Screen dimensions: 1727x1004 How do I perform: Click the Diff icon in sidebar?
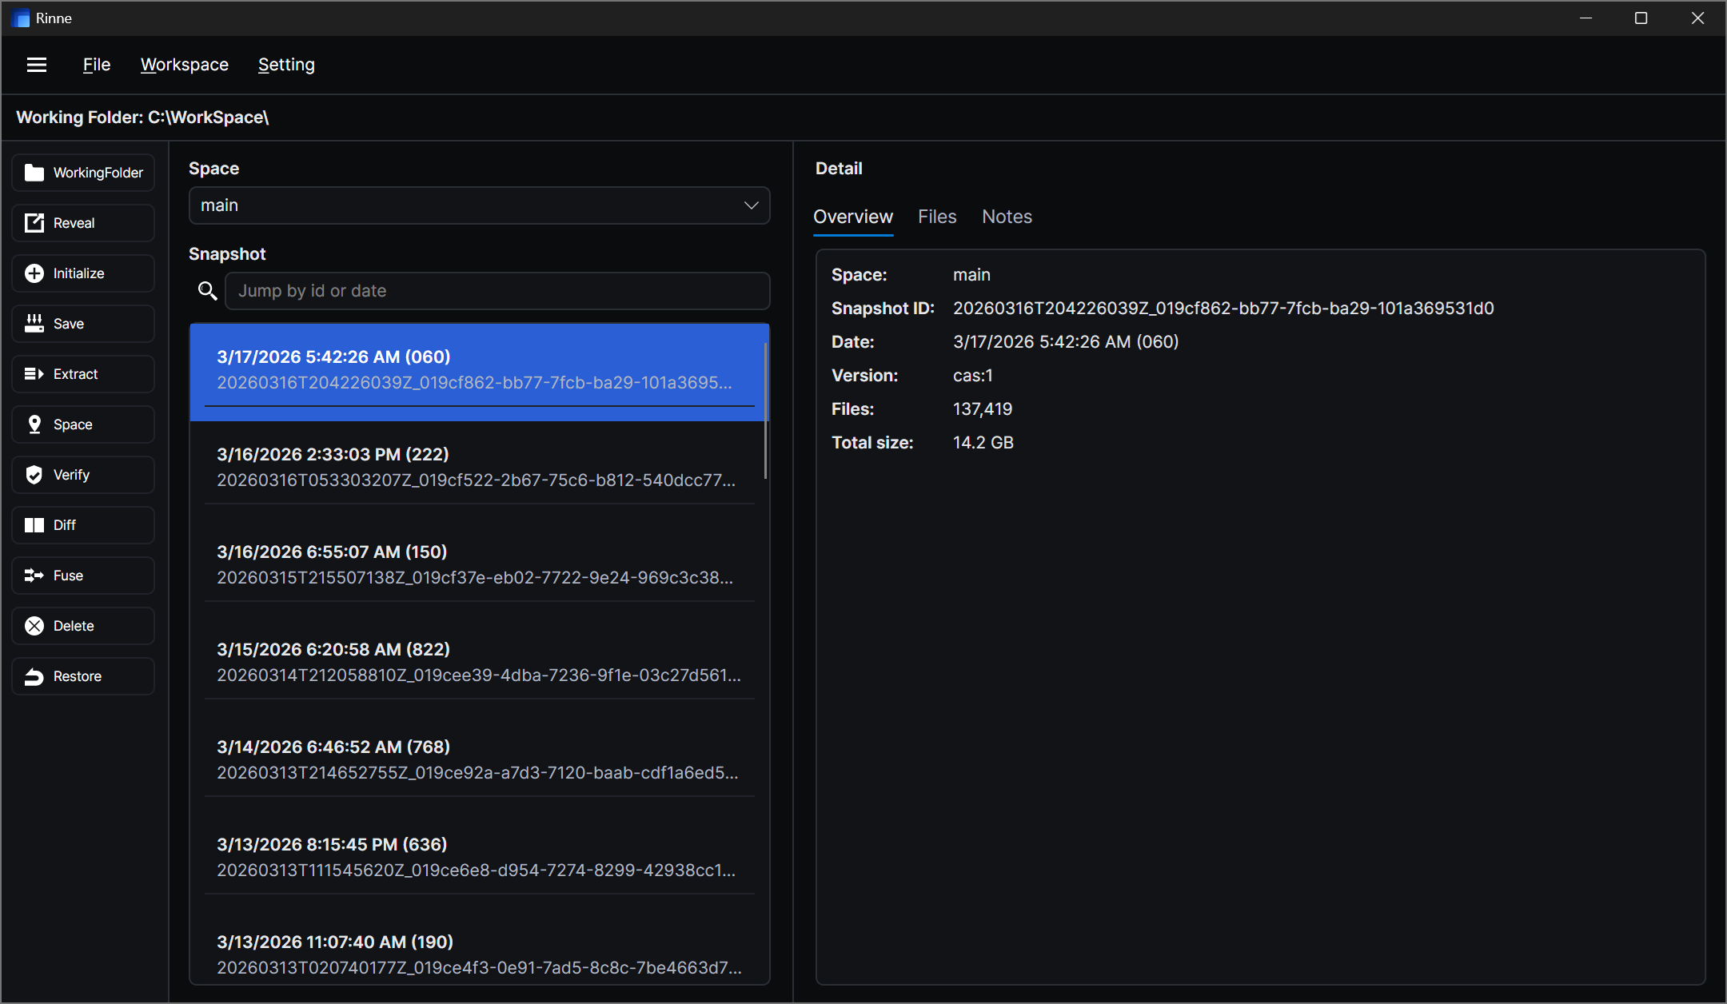pyautogui.click(x=34, y=525)
